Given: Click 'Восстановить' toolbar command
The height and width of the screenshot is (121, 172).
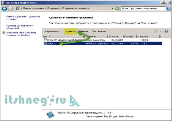Looking at the screenshot, I should tap(99, 31).
